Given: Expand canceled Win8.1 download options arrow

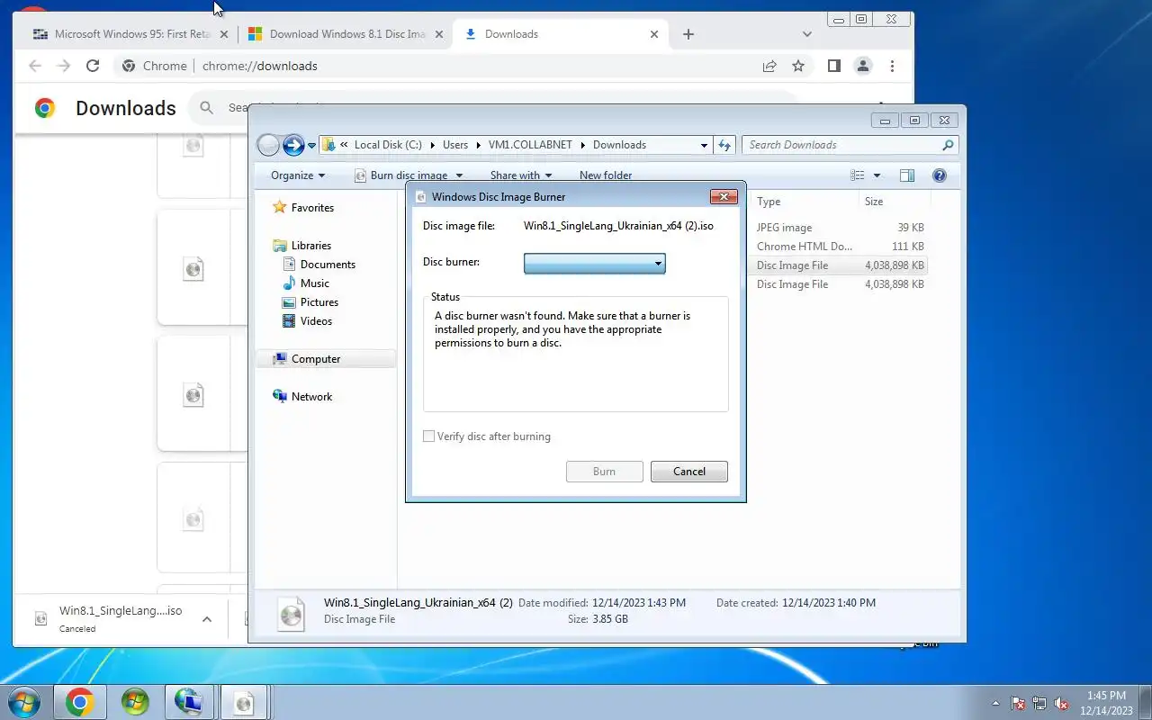Looking at the screenshot, I should point(207,619).
